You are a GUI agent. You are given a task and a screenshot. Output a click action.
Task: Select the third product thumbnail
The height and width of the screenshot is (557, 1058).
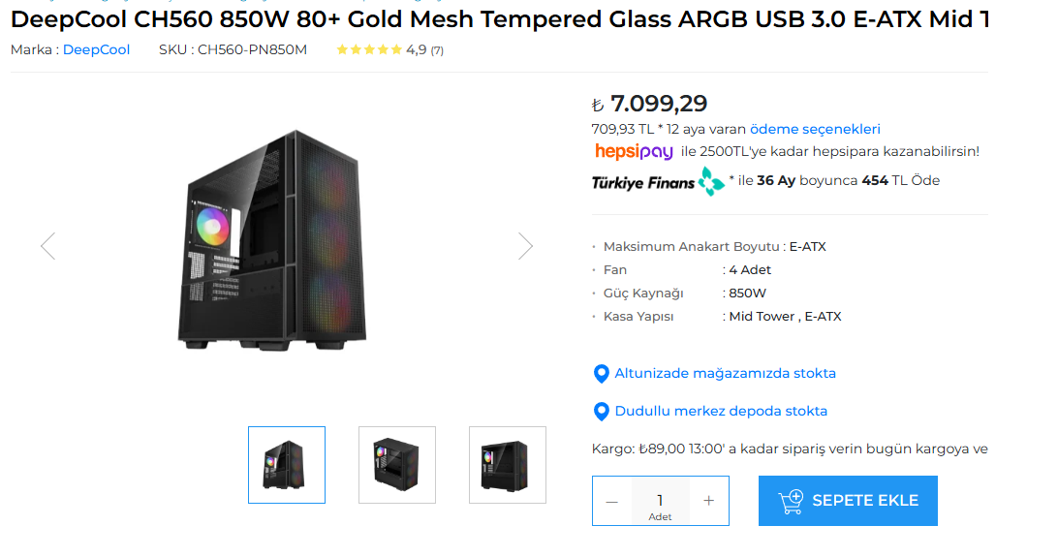(x=508, y=465)
